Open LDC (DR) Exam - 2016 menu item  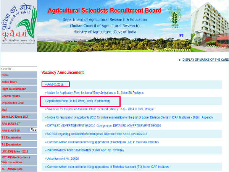pyautogui.click(x=19, y=151)
